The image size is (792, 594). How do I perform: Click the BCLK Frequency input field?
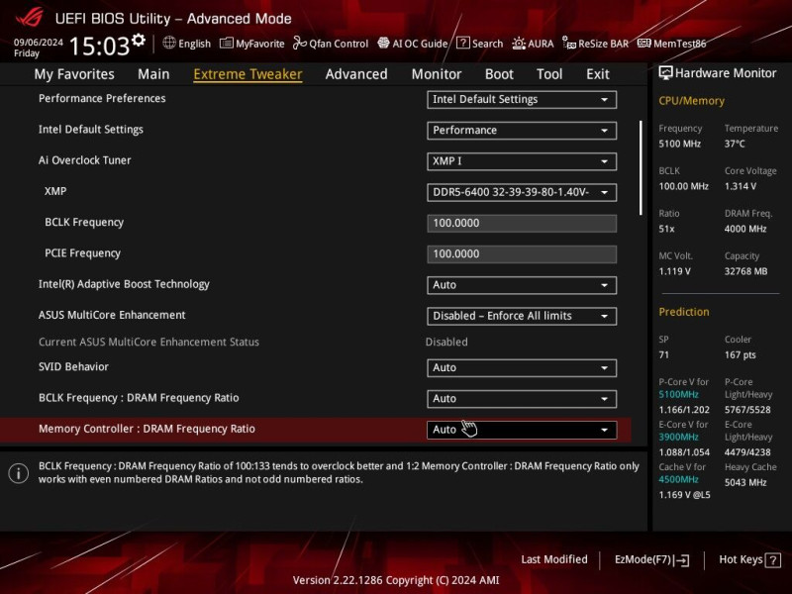[x=522, y=224]
